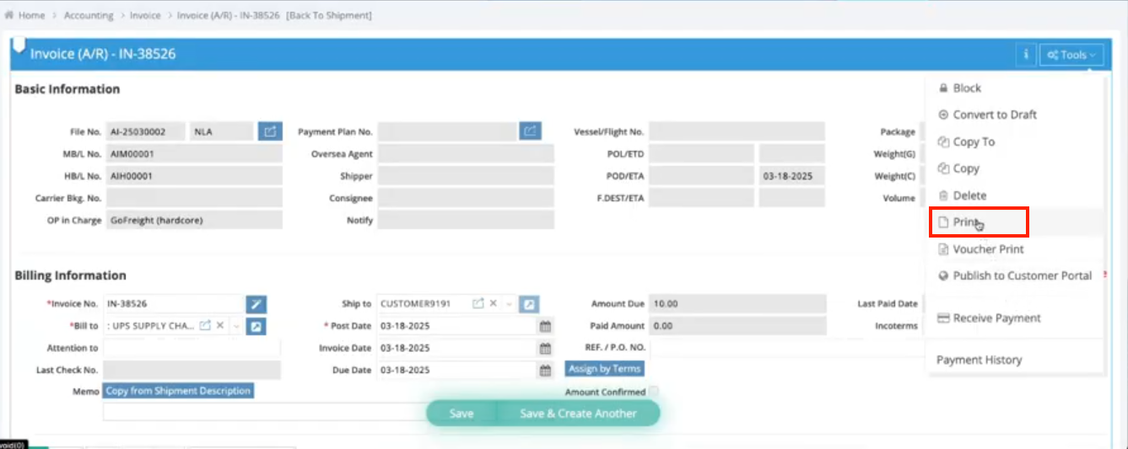Click the Save button
Image resolution: width=1128 pixels, height=449 pixels.
(461, 414)
